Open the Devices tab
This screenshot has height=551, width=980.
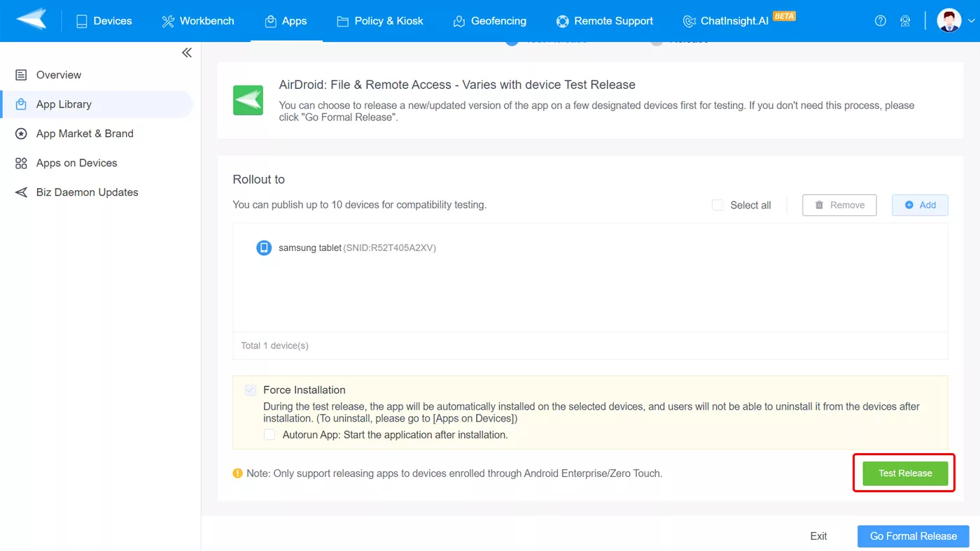tap(104, 21)
